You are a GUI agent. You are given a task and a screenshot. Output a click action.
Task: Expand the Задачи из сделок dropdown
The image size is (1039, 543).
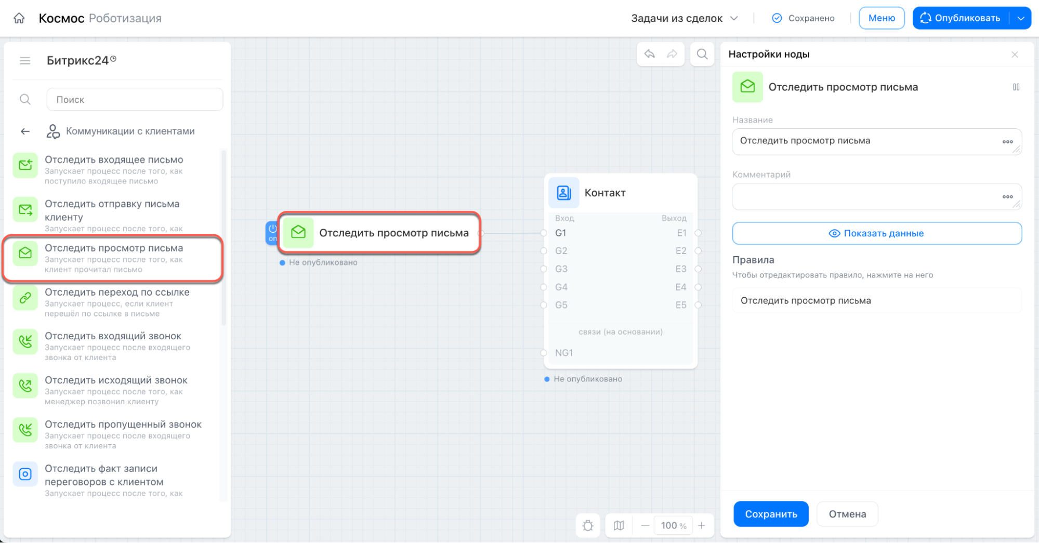tap(685, 18)
